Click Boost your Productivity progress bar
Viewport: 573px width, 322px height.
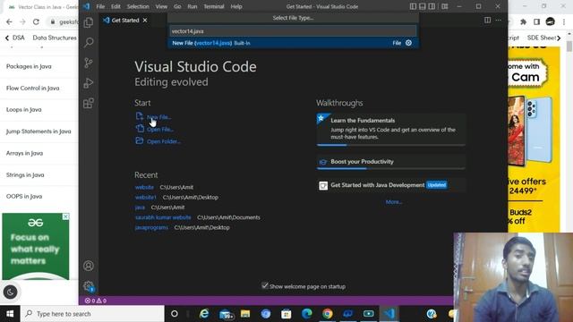click(x=391, y=168)
